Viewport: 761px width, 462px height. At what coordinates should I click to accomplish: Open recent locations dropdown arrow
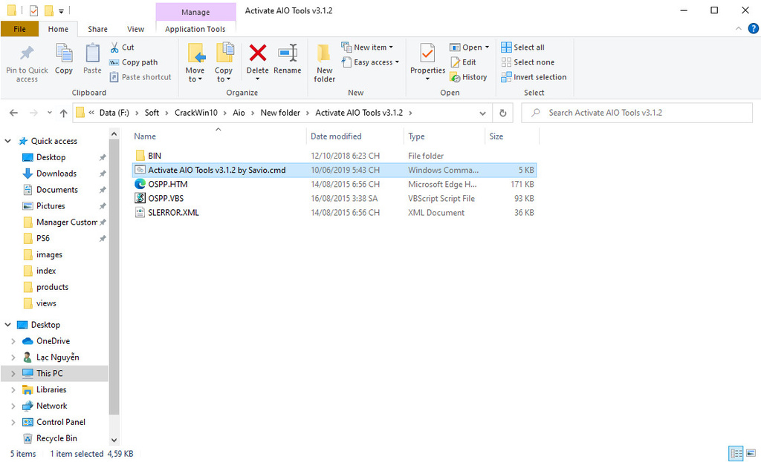(50, 113)
